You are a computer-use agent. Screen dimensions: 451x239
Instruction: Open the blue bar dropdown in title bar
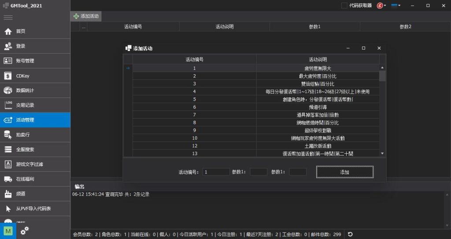(x=396, y=5)
